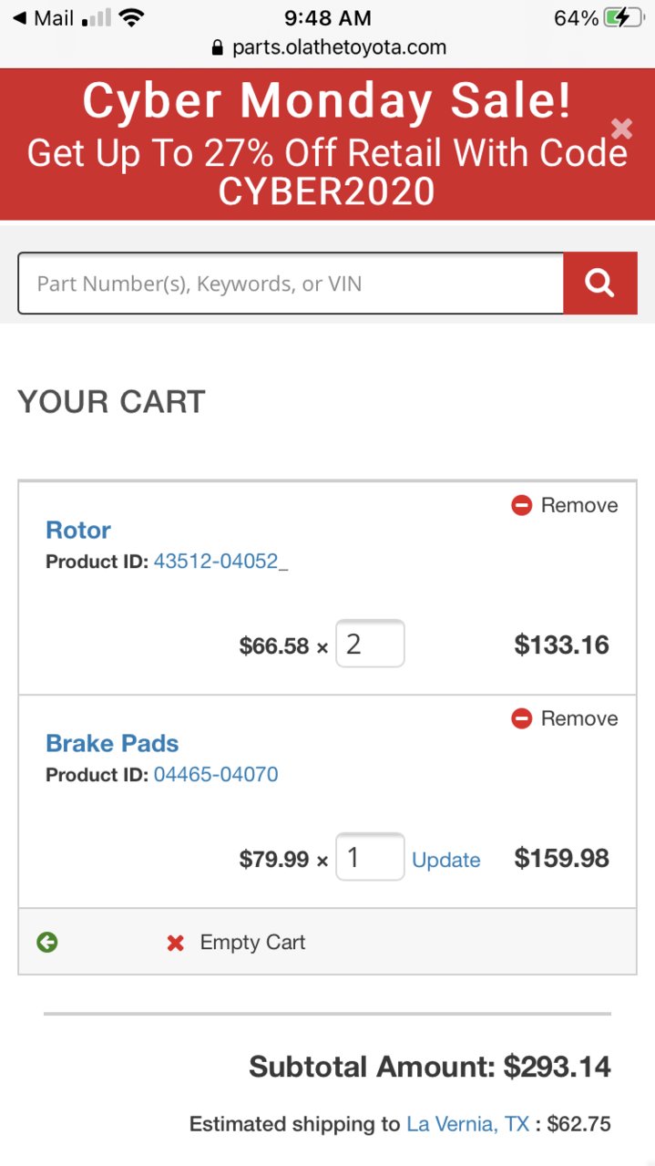The width and height of the screenshot is (655, 1166).
Task: Click Update next to Brake Pads quantity
Action: point(446,860)
